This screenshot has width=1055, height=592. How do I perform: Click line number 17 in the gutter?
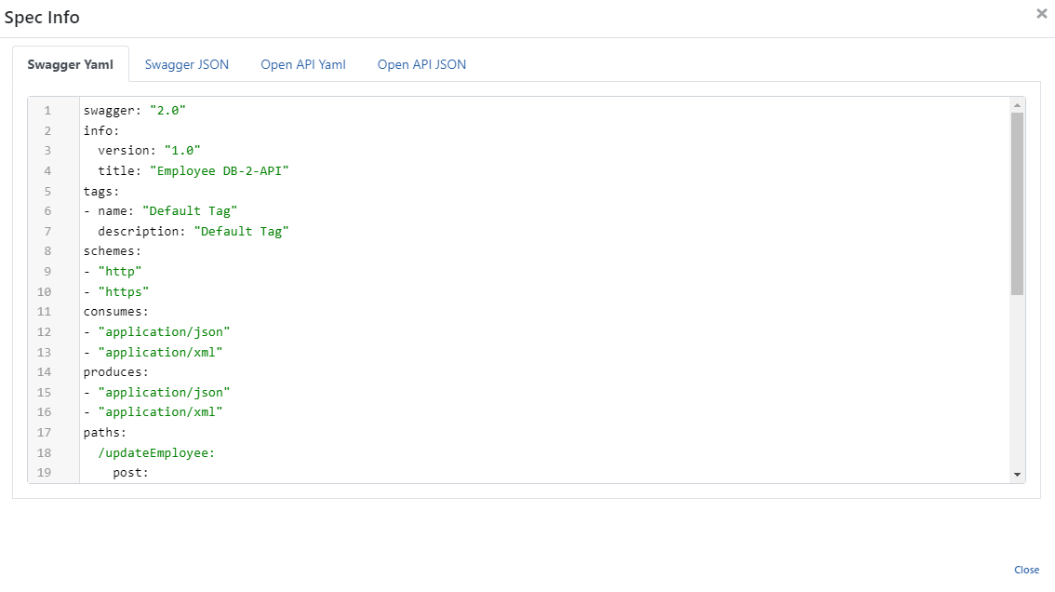point(44,432)
